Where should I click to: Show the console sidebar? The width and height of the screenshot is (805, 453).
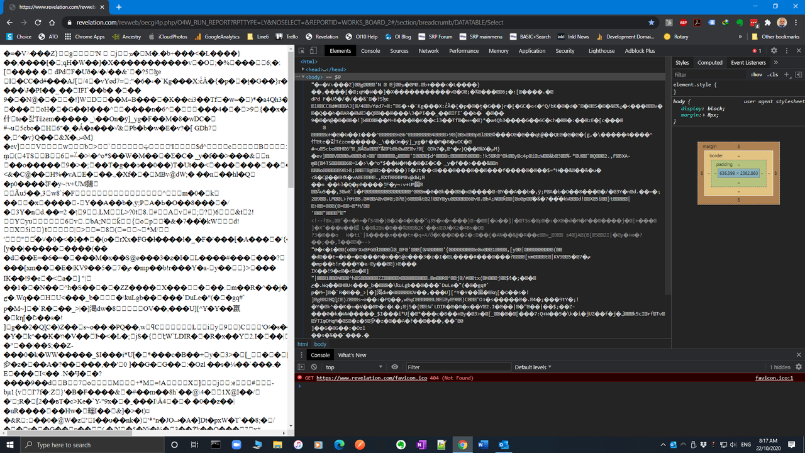[x=301, y=367]
